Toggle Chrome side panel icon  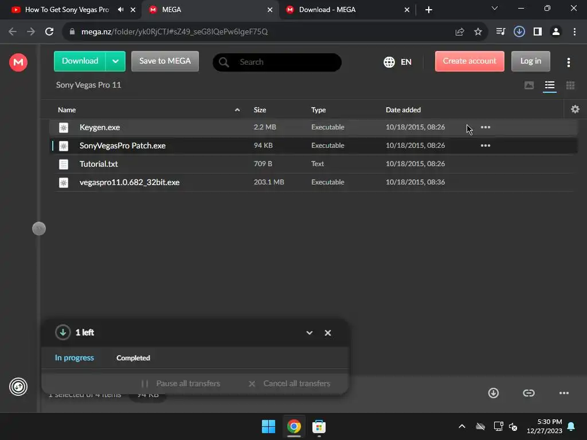click(538, 32)
